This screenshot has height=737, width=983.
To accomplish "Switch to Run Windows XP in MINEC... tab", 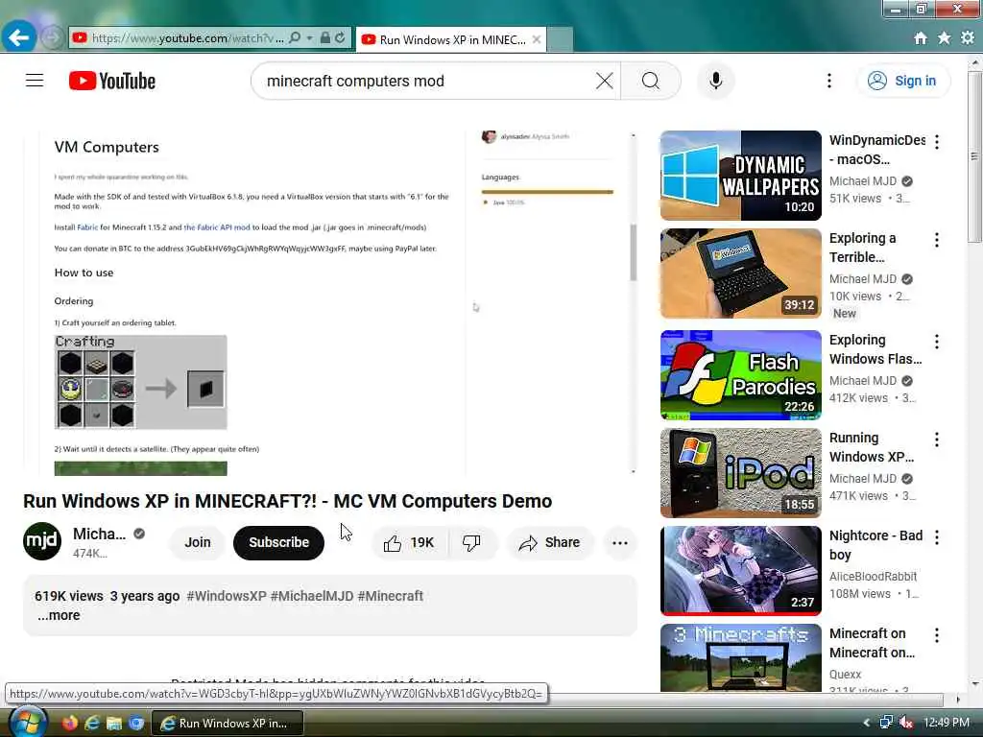I will click(x=451, y=39).
